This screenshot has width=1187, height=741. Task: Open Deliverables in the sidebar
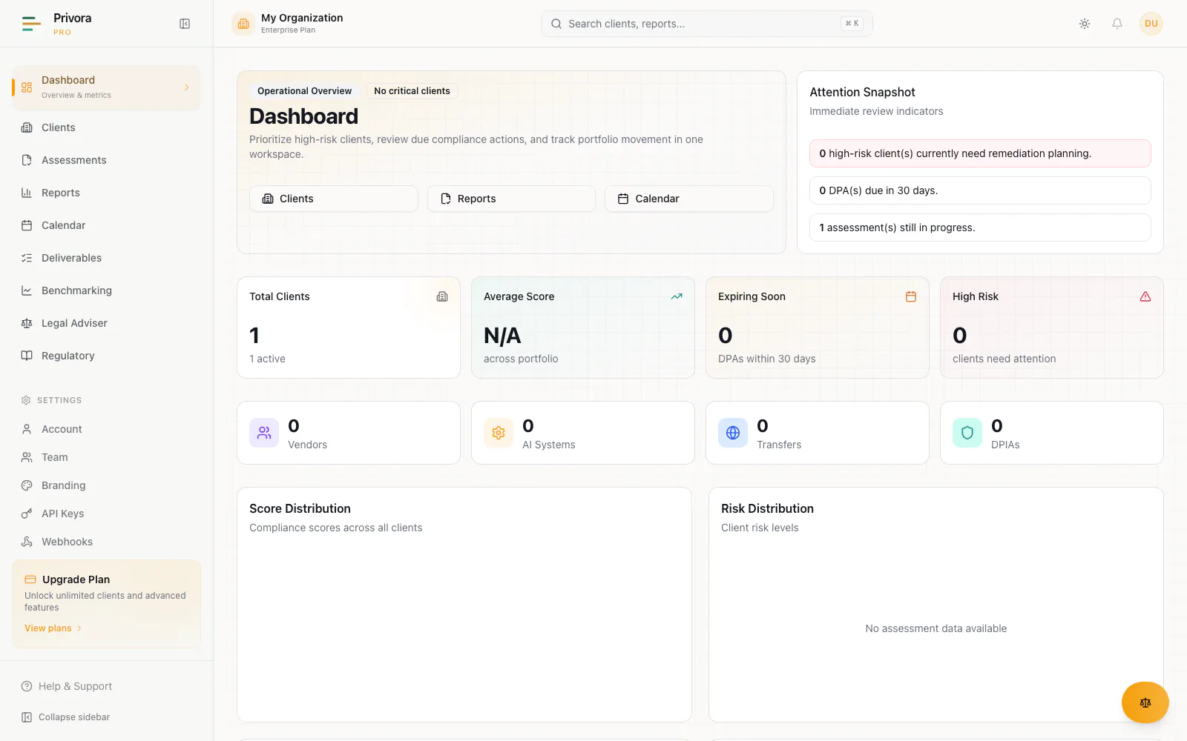point(106,258)
